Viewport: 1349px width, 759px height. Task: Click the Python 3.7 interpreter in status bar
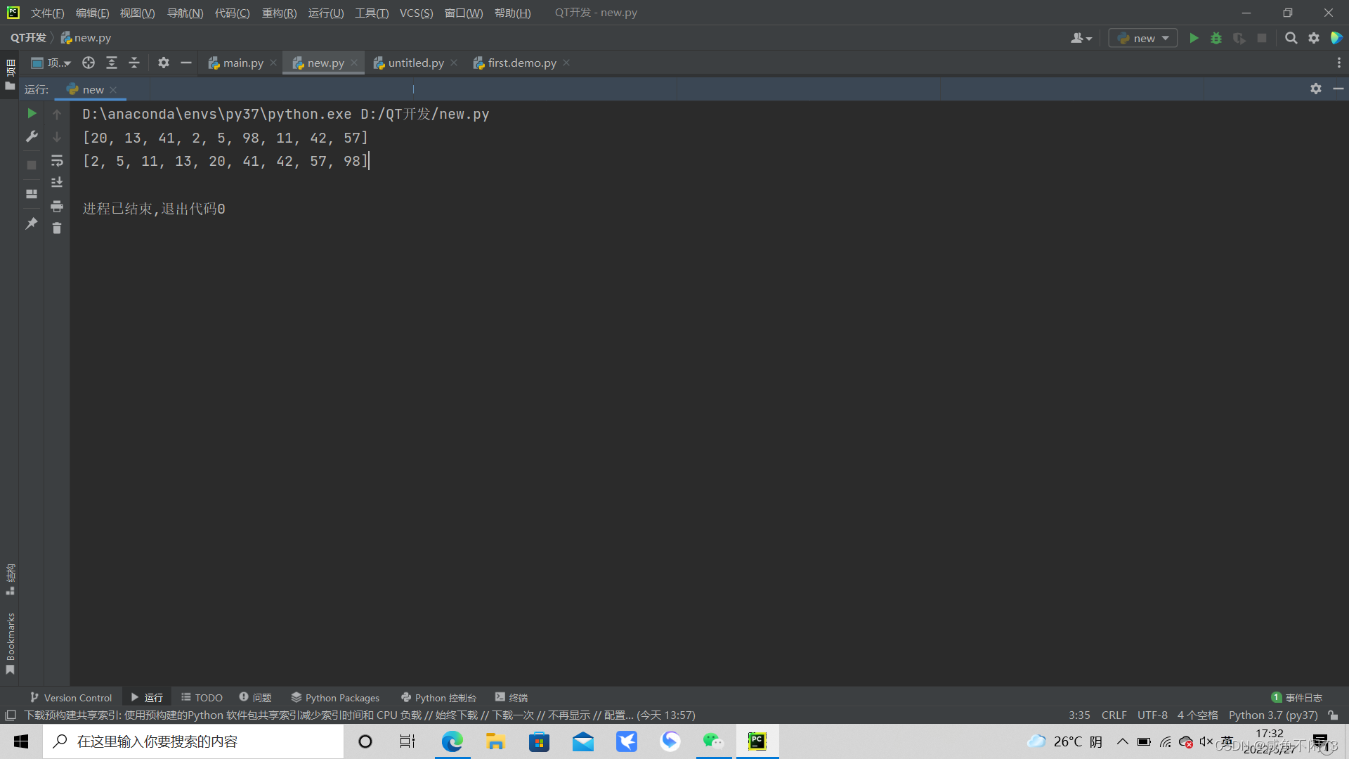(x=1275, y=715)
